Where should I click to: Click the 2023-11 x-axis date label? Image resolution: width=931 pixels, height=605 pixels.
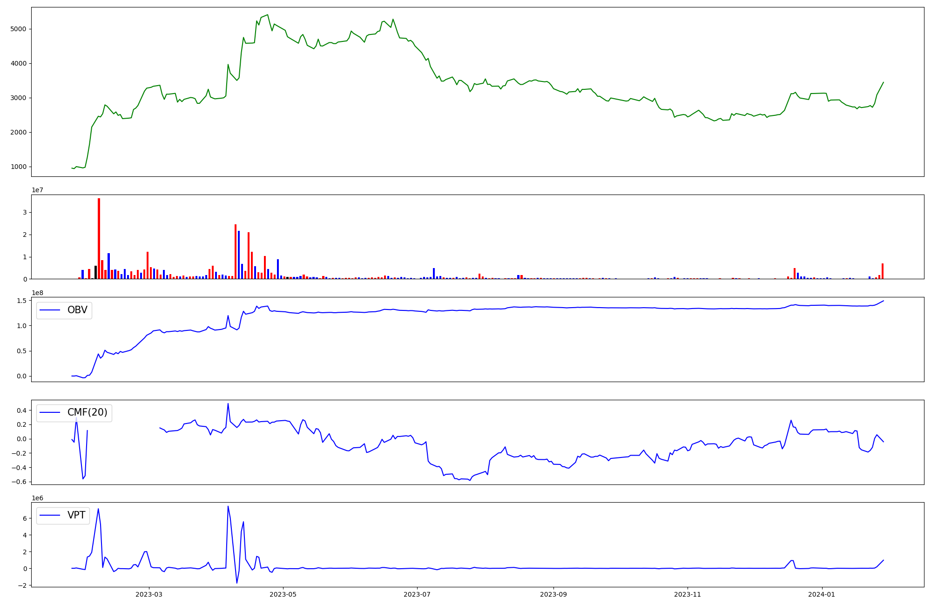click(688, 594)
